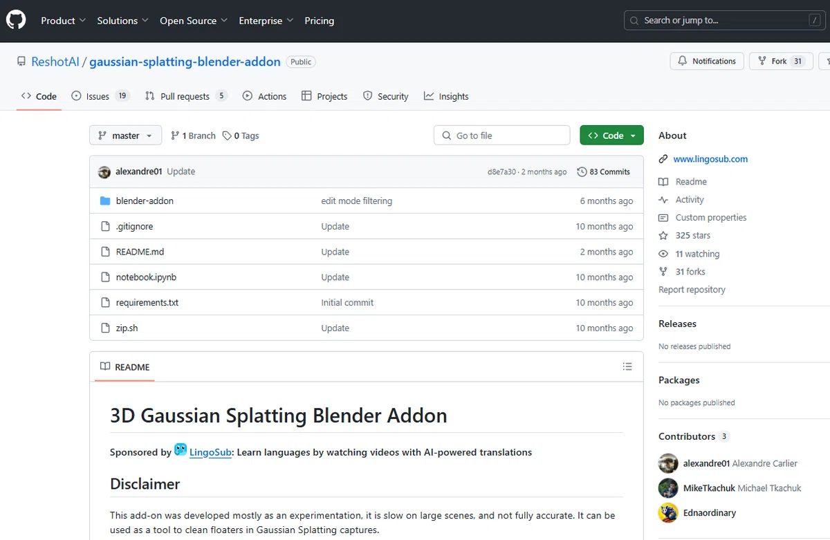
Task: Open the Insights tab
Action: [446, 96]
